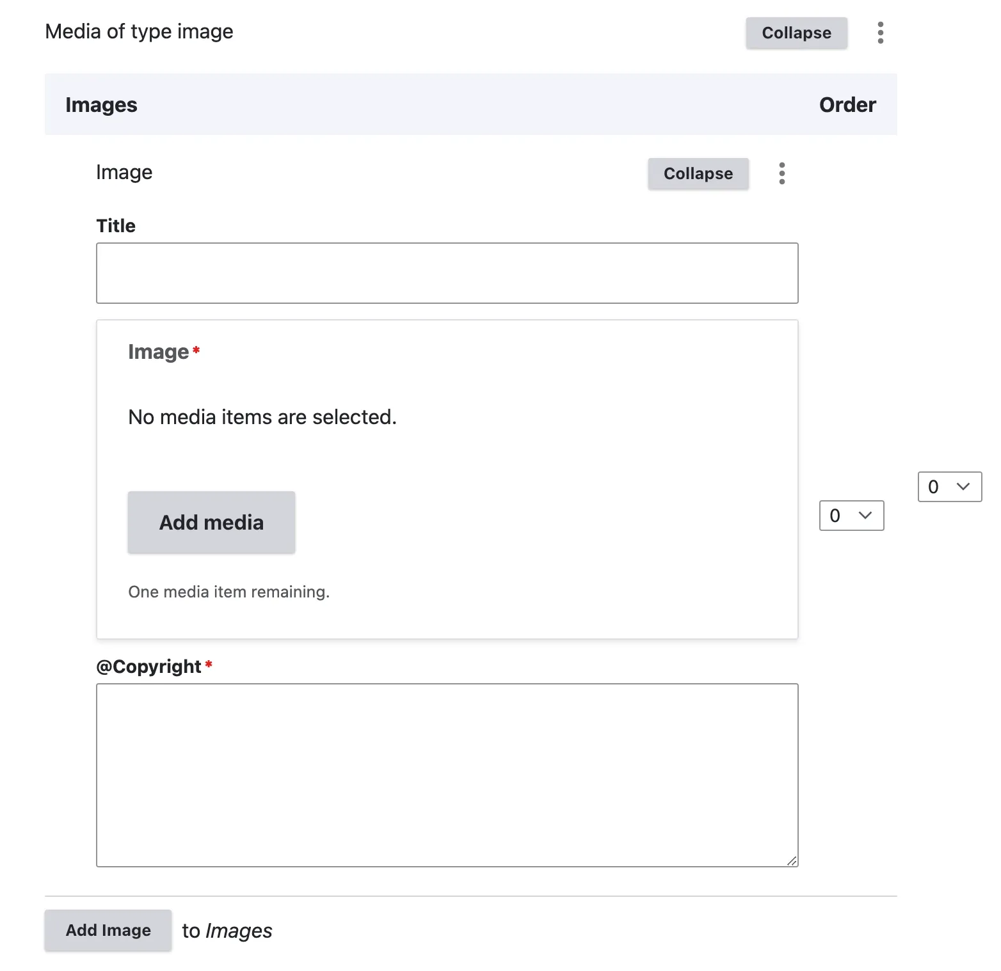Click the Media of type image heading
The height and width of the screenshot is (971, 1001).
click(139, 31)
